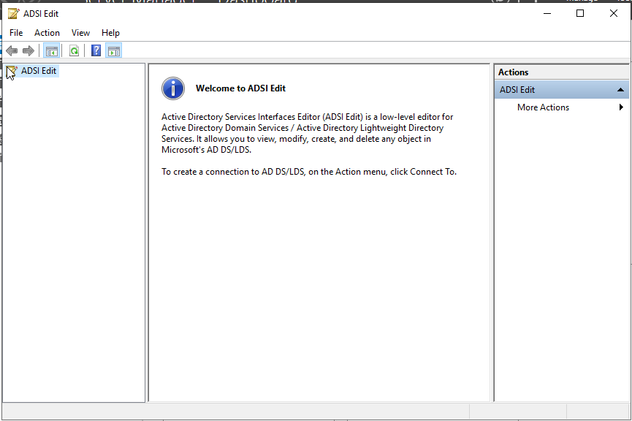Click the Forward arrow toolbar icon
The image size is (632, 421).
pyautogui.click(x=28, y=51)
